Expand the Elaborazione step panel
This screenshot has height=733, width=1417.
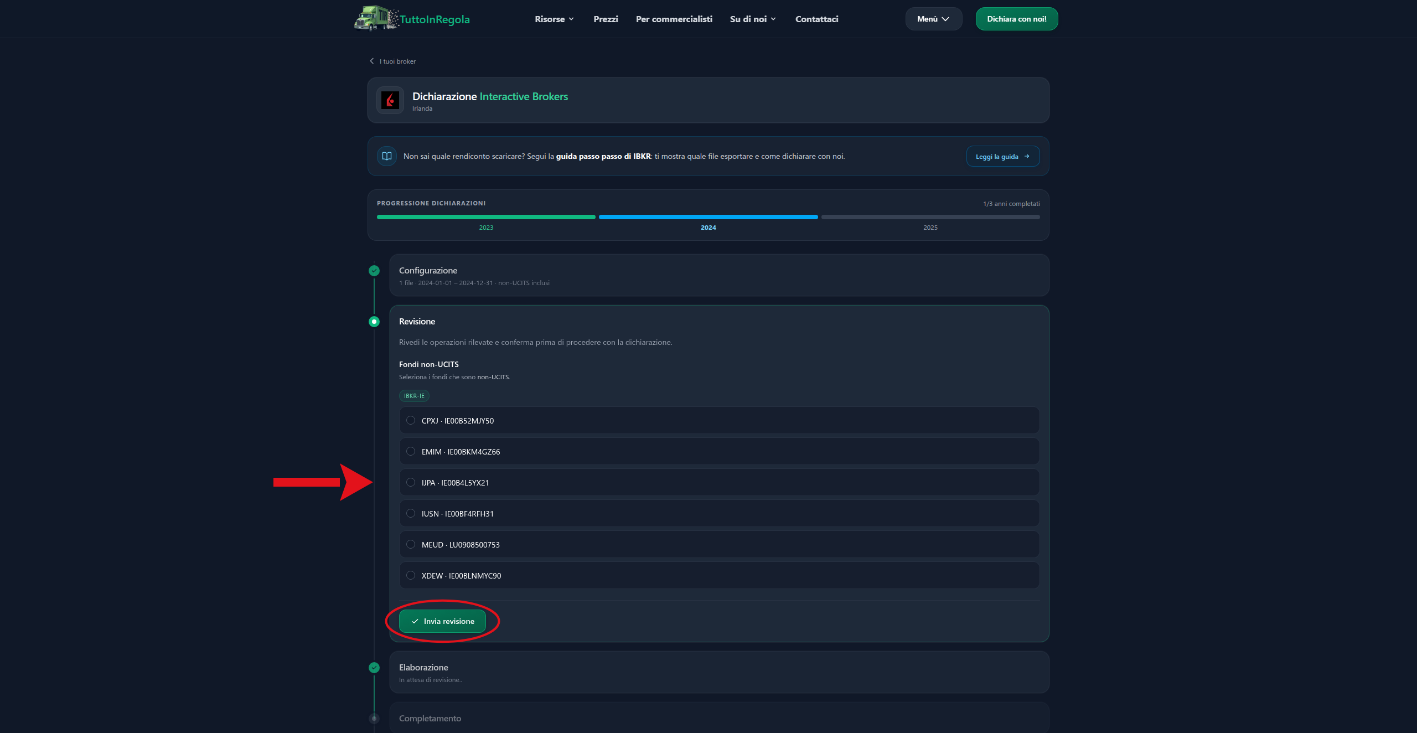click(x=719, y=672)
